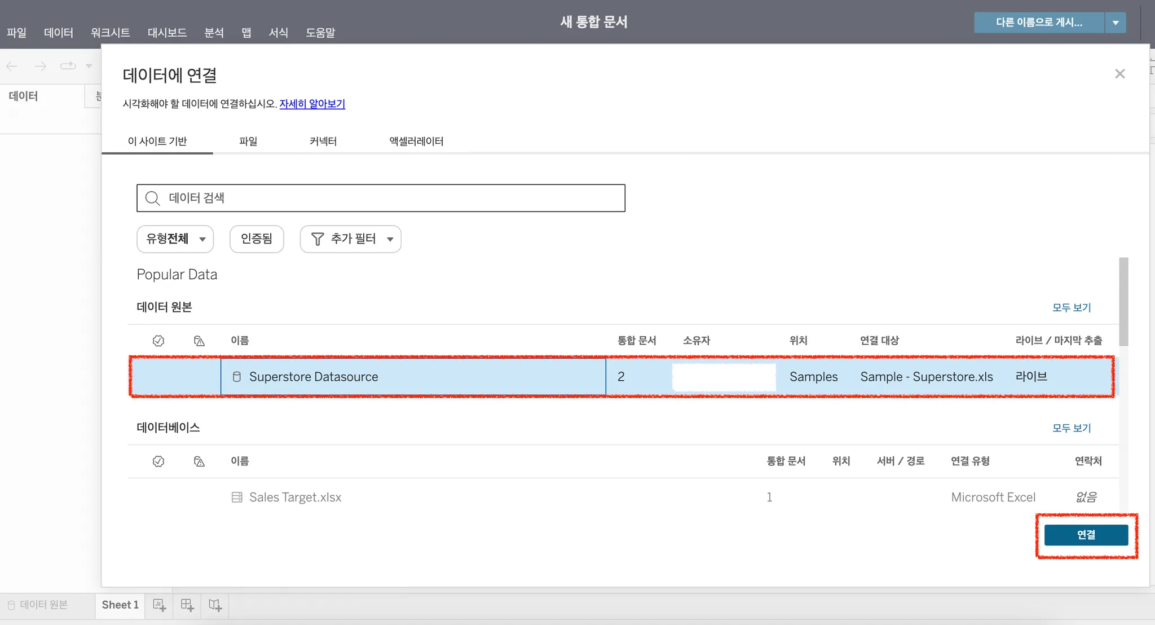Expand the 유형전체 type dropdown
1155x625 pixels.
click(175, 239)
